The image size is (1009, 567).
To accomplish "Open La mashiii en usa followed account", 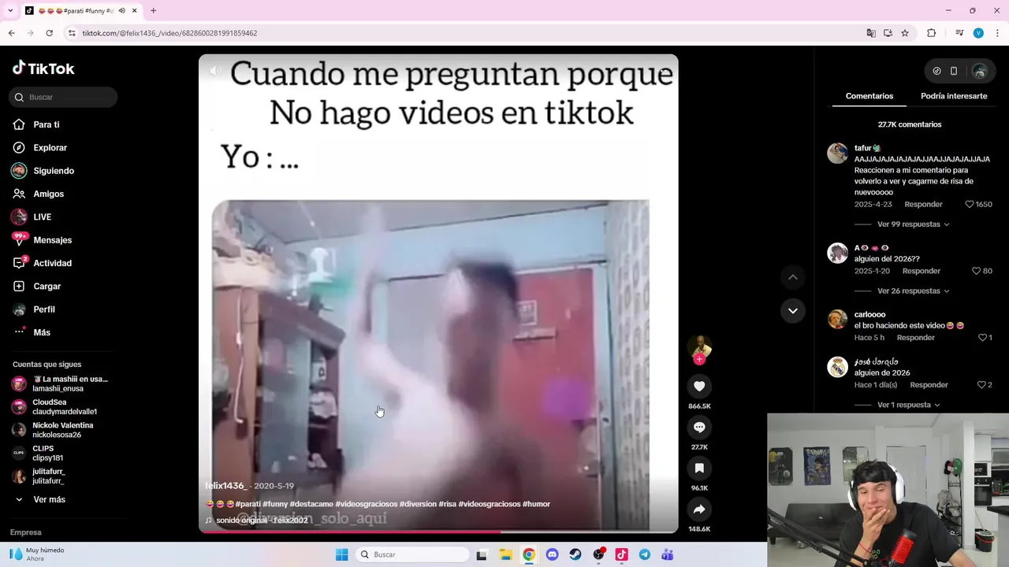I will [x=61, y=384].
